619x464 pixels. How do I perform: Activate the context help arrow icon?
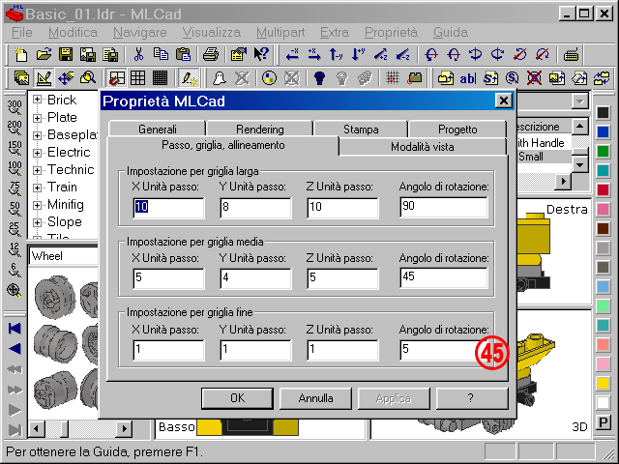(261, 54)
